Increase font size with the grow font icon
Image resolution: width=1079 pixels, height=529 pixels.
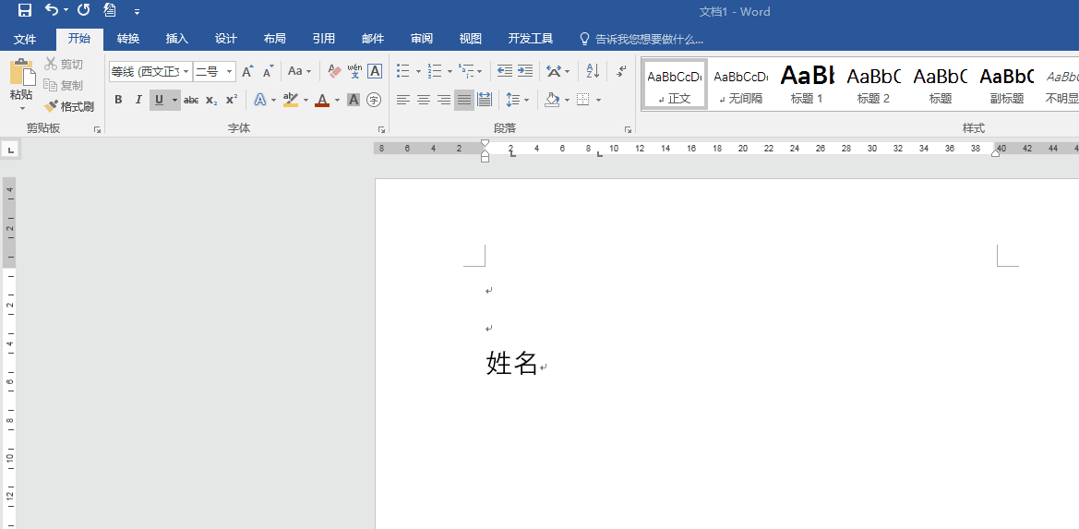pos(247,71)
